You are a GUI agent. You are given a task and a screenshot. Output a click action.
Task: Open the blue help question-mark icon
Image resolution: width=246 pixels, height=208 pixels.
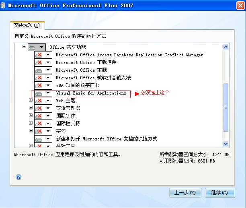18,177
